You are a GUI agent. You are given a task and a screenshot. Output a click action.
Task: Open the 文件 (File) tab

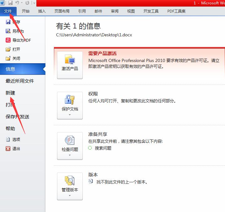(8, 11)
